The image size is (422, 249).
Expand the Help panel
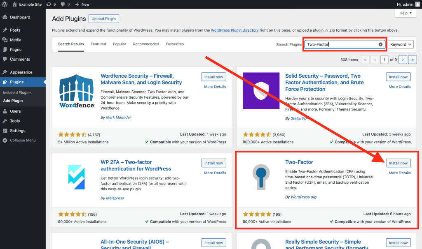click(x=406, y=13)
